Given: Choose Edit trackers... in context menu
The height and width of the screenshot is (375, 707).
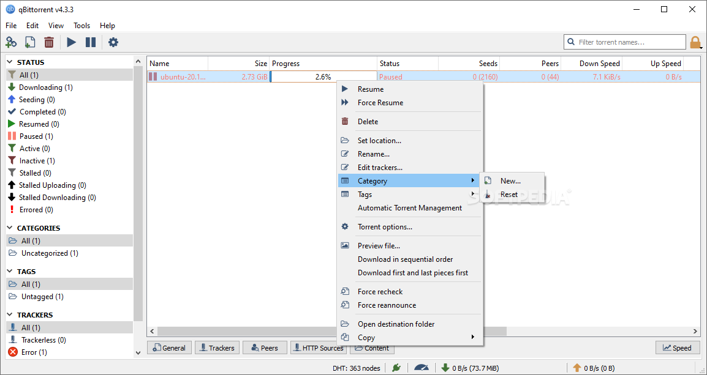Looking at the screenshot, I should coord(410,168).
